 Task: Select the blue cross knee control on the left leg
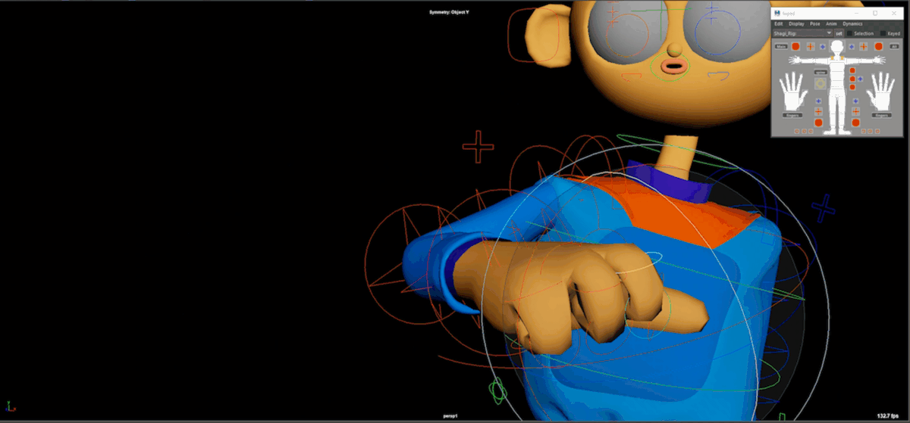[818, 101]
